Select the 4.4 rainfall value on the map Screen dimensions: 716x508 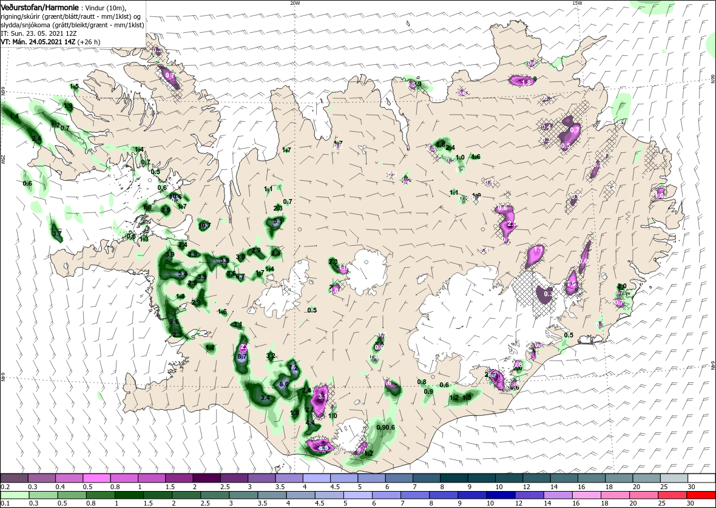[x=310, y=422]
